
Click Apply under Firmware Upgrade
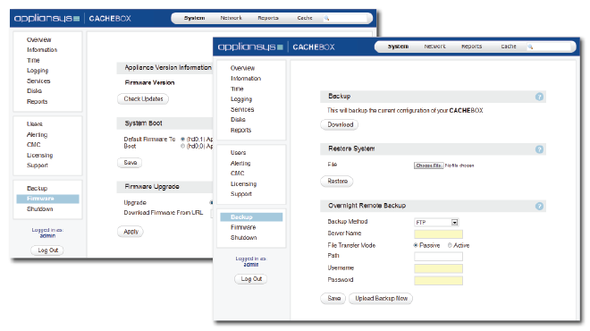point(131,232)
